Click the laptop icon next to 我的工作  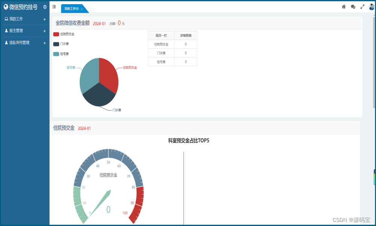6,19
